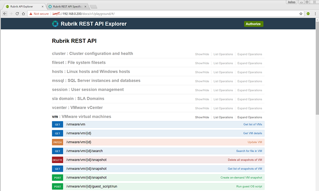
Task: Expand the hosts section heading
Action: tap(91, 71)
